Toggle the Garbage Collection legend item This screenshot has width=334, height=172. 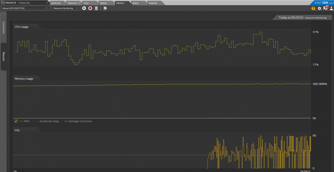pos(78,121)
